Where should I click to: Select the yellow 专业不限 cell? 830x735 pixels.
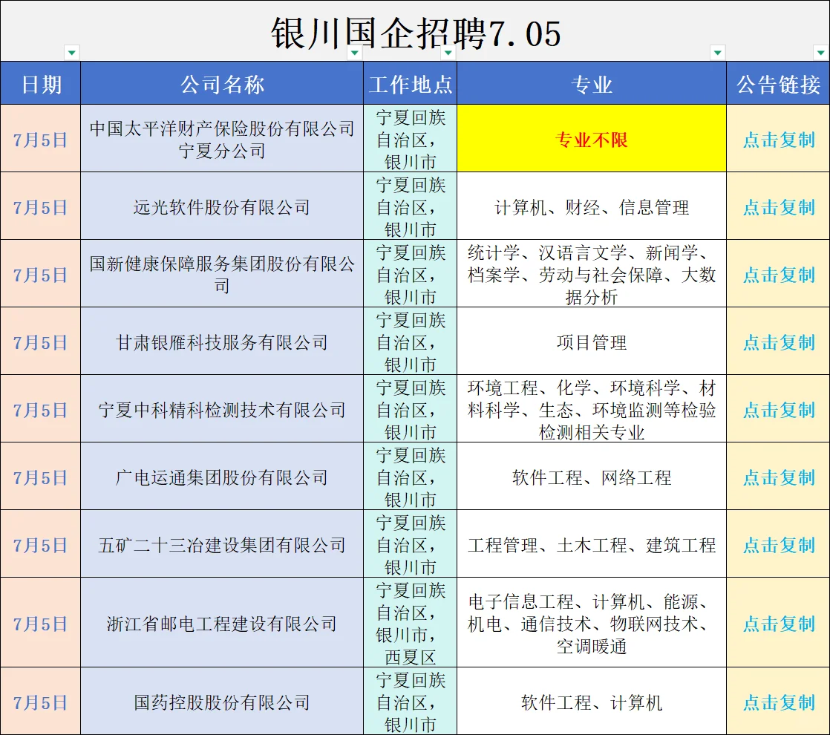pyautogui.click(x=592, y=138)
